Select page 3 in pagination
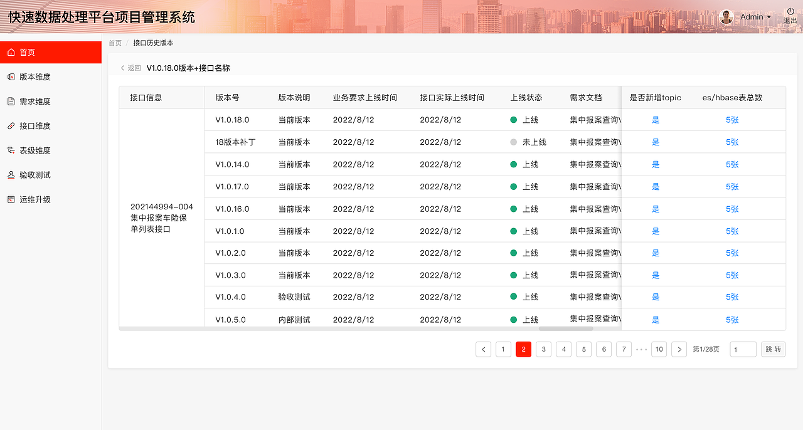Image resolution: width=803 pixels, height=430 pixels. click(x=543, y=349)
